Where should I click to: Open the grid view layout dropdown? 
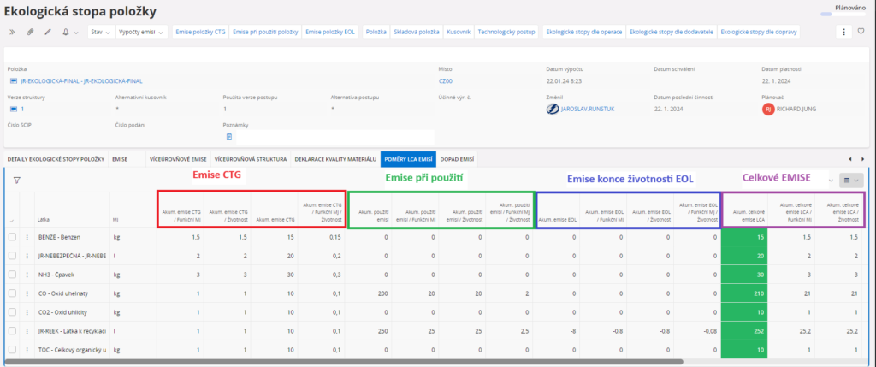(x=851, y=181)
